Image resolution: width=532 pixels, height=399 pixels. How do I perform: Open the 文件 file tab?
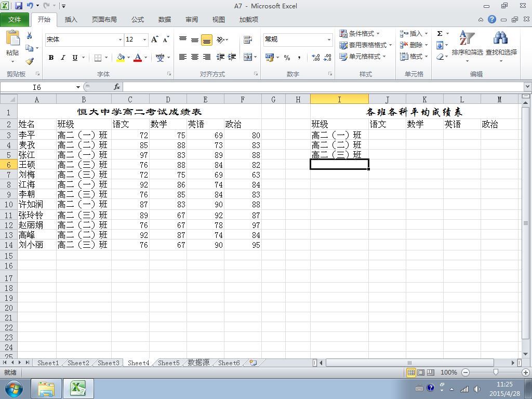(x=15, y=20)
